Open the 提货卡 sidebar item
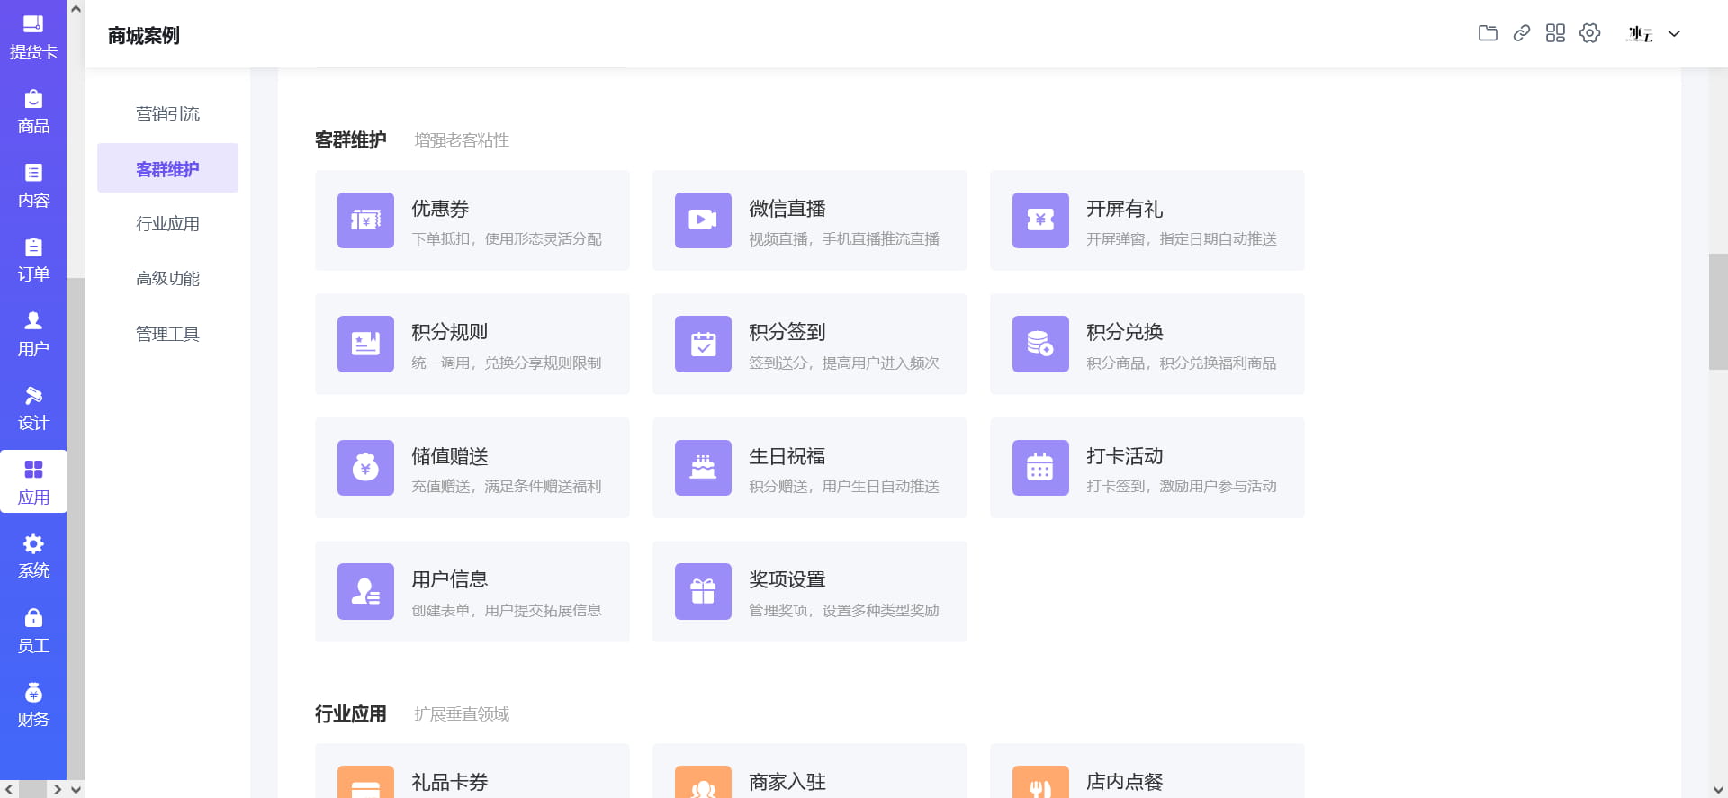The width and height of the screenshot is (1728, 798). [33, 38]
